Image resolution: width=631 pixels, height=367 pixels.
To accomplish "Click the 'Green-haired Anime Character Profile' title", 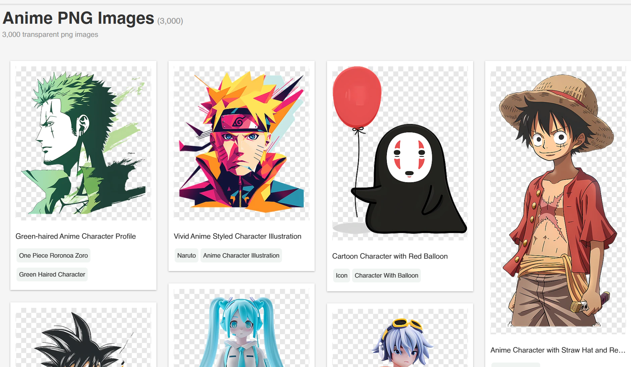I will pos(76,236).
